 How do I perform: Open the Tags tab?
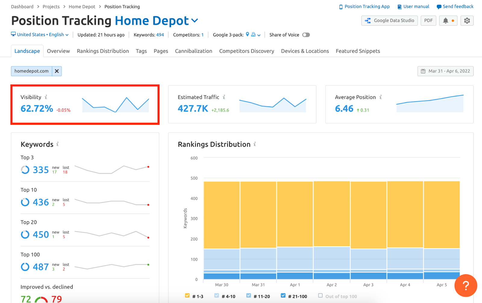141,51
